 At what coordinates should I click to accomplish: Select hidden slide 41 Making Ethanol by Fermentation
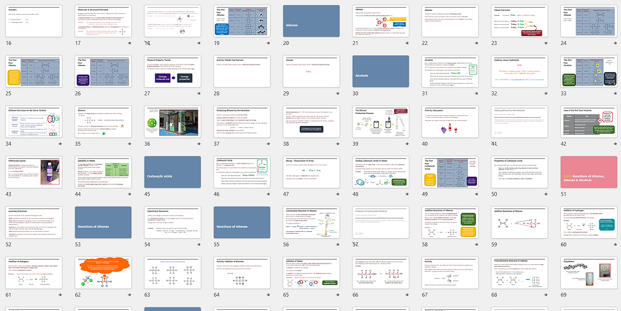(x=520, y=122)
